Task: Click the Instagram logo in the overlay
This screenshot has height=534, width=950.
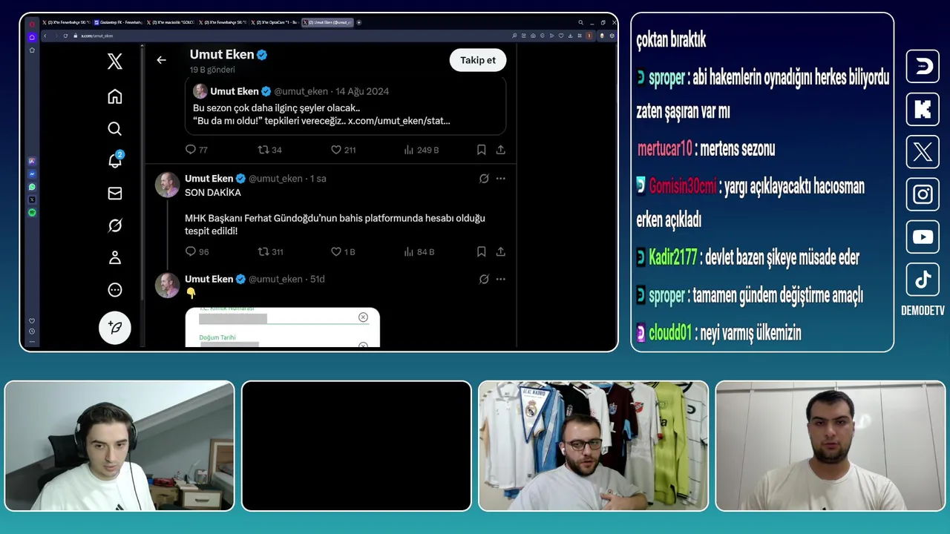Action: 923,195
